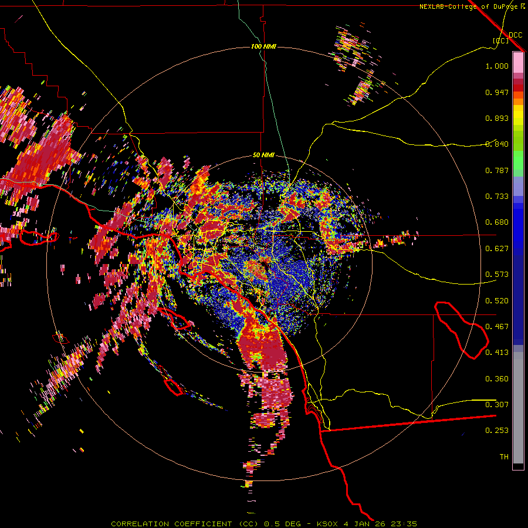Pick the pink top segment of the color bar

pos(518,62)
